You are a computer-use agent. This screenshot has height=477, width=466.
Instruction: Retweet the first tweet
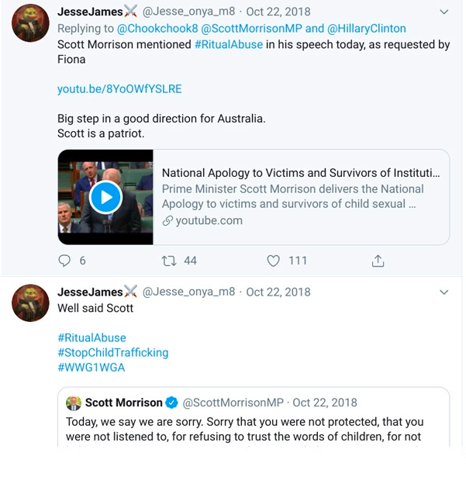point(169,261)
